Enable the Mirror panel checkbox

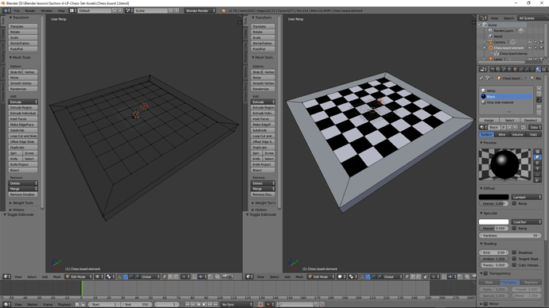pyautogui.click(x=485, y=304)
